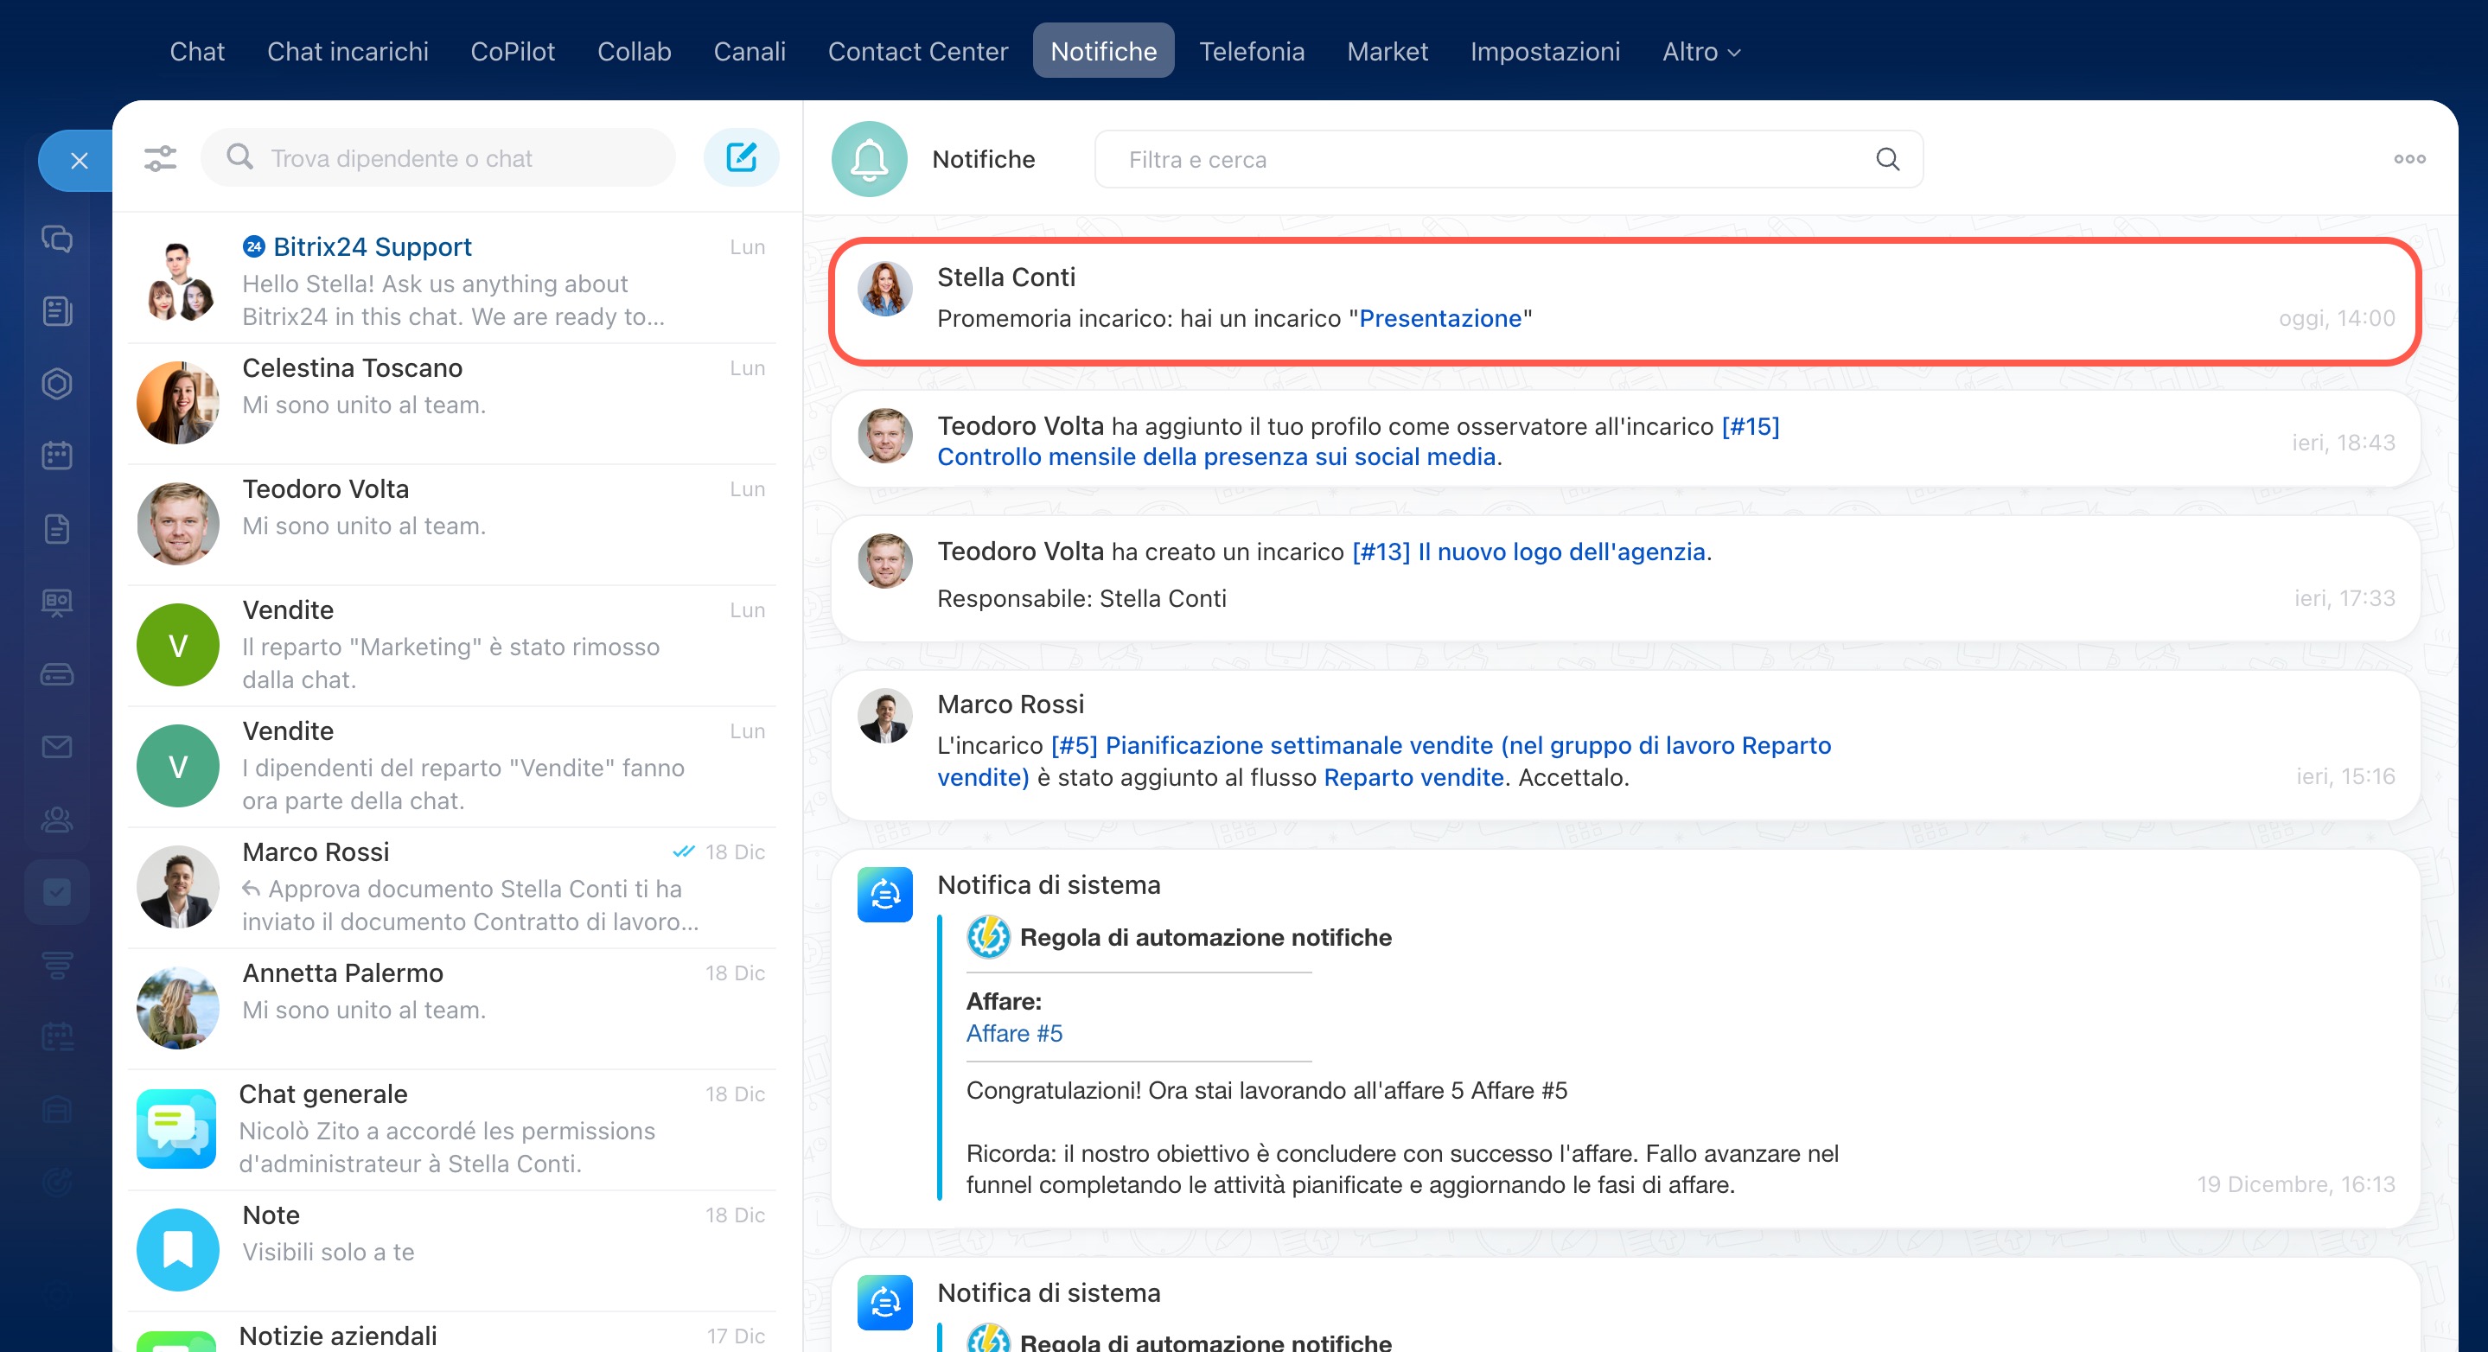Click Teodoro Volta's avatar in the chat list

click(178, 523)
